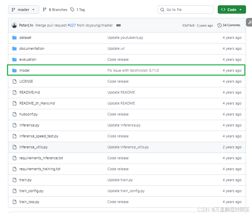Viewport: 252px width, 214px height.
Task: Open the train.py file
Action: (x=25, y=180)
